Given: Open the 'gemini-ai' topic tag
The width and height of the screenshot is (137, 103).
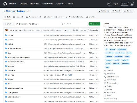Looking at the screenshot, I should [x=116, y=64].
